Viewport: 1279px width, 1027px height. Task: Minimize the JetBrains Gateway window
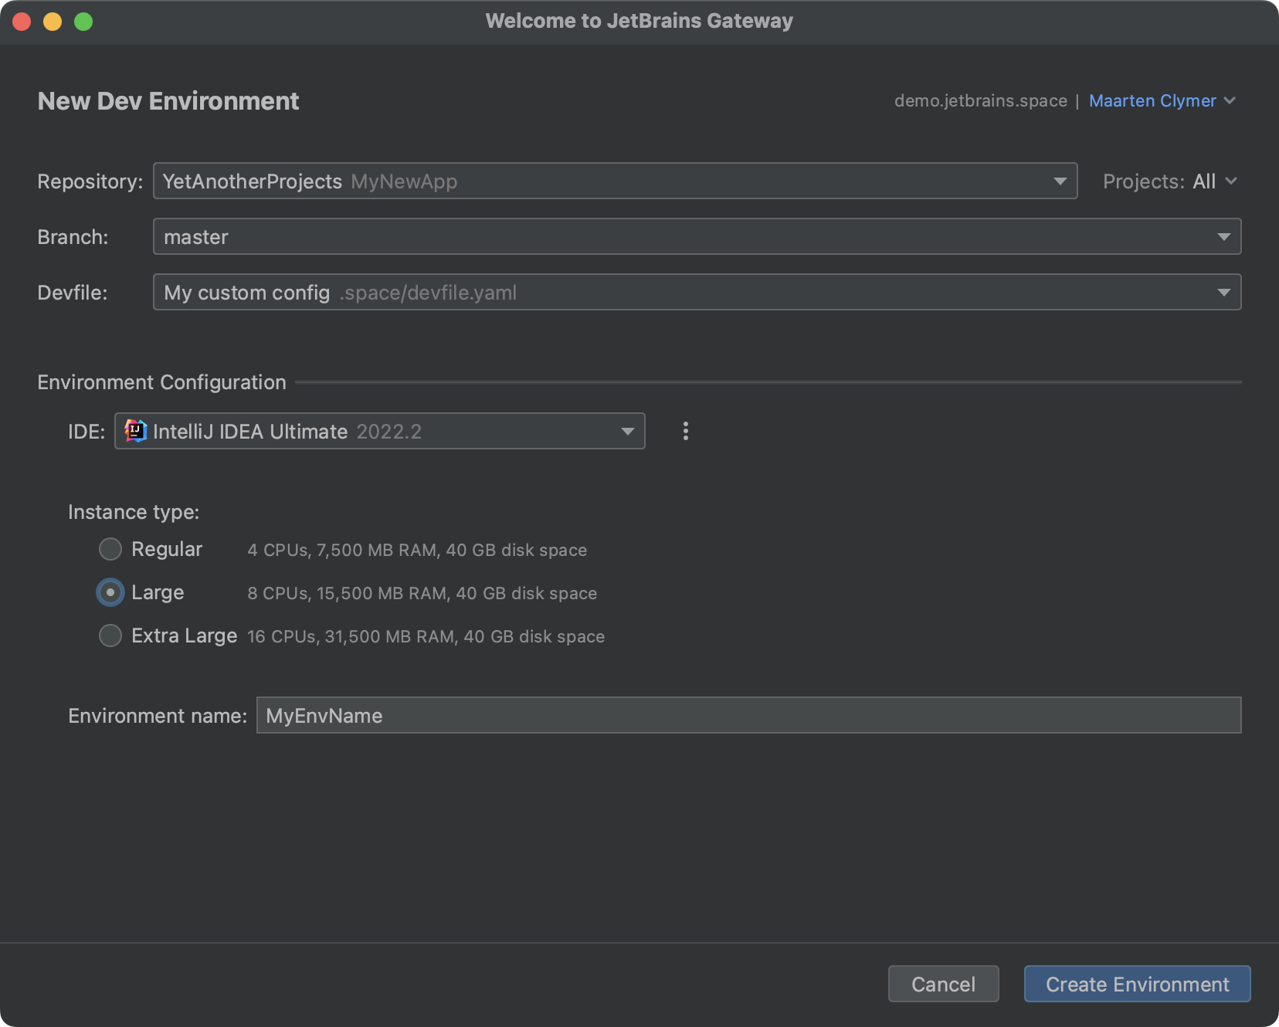click(x=53, y=21)
